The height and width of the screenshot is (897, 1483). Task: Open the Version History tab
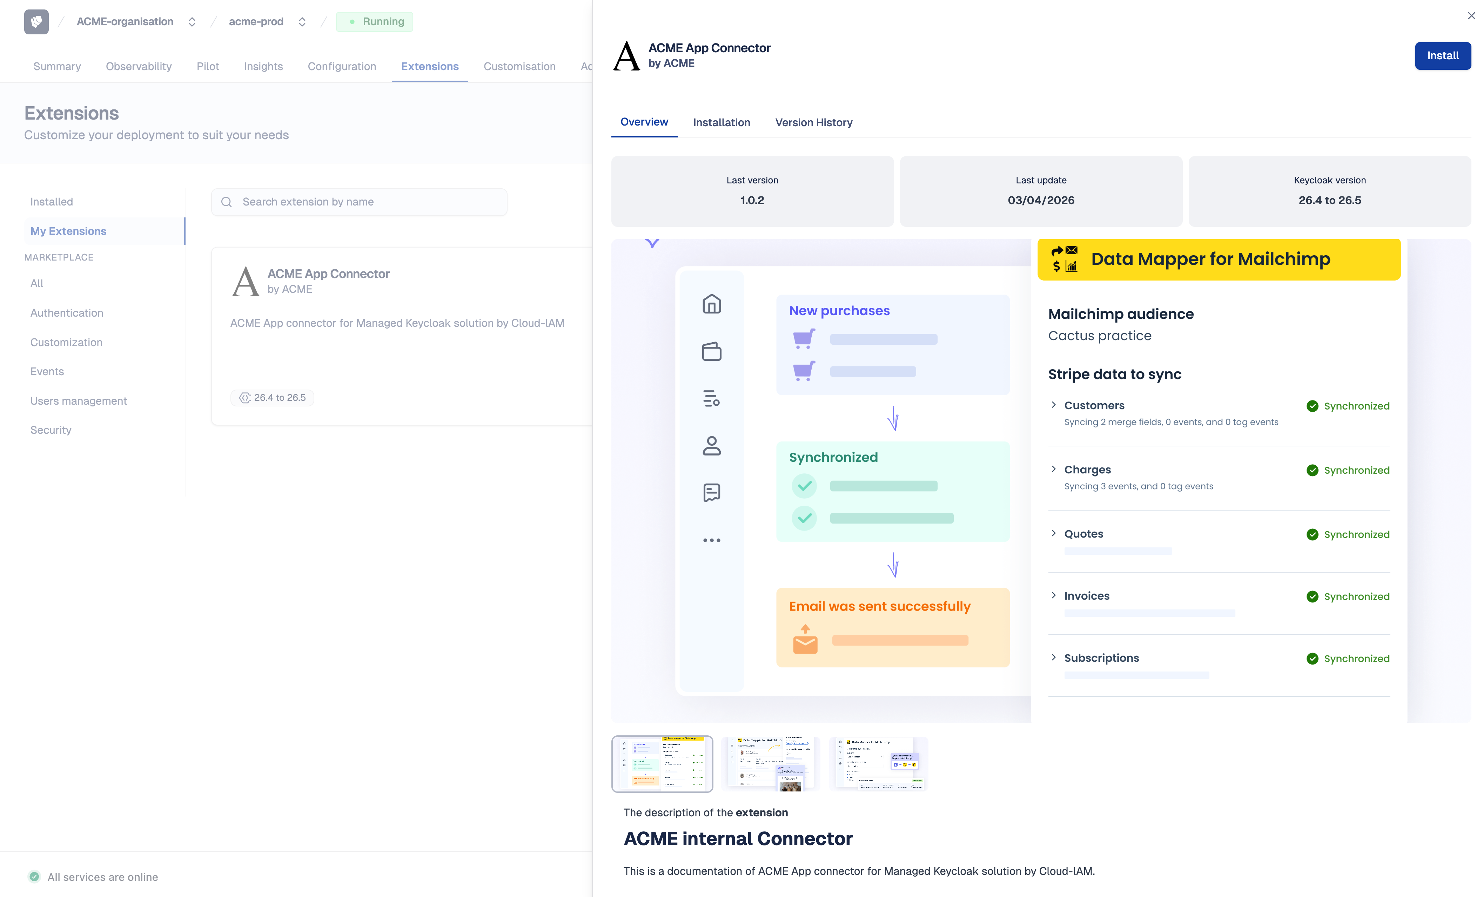point(814,123)
